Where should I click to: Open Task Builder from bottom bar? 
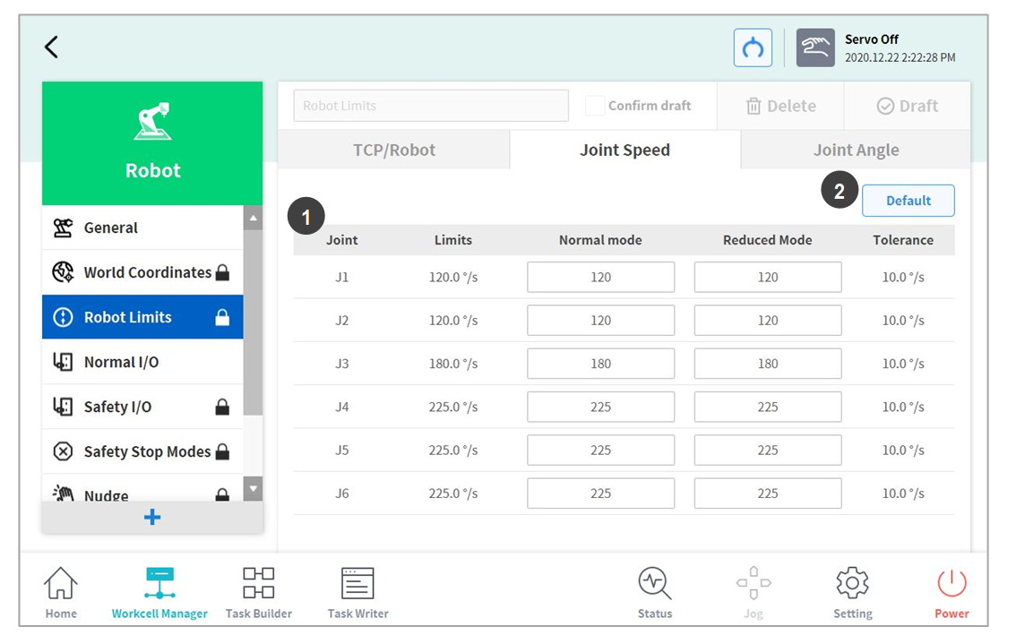click(258, 593)
